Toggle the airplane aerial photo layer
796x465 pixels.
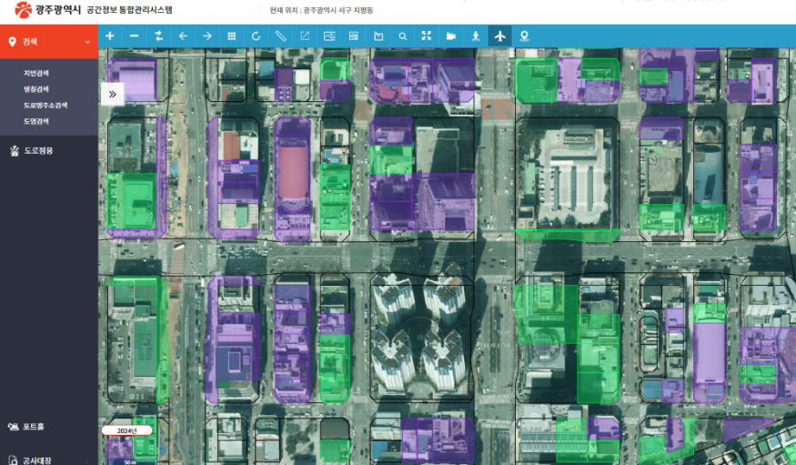click(499, 35)
